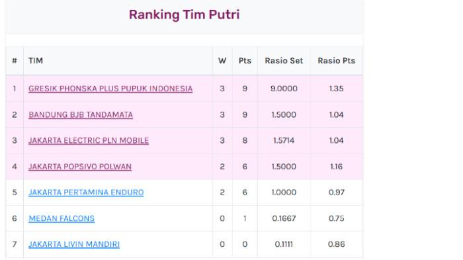Image resolution: width=463 pixels, height=260 pixels.
Task: Click the # rank column header
Action: click(15, 61)
